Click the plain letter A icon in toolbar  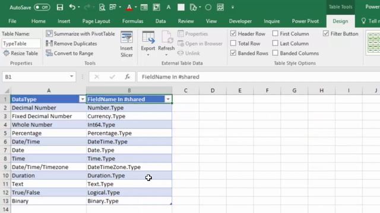coord(169,7)
